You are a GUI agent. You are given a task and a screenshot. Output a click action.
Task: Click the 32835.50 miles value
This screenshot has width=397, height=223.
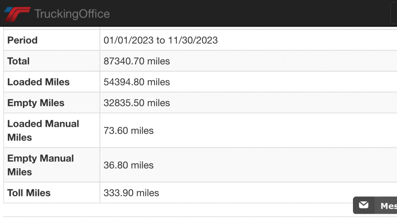pyautogui.click(x=137, y=103)
